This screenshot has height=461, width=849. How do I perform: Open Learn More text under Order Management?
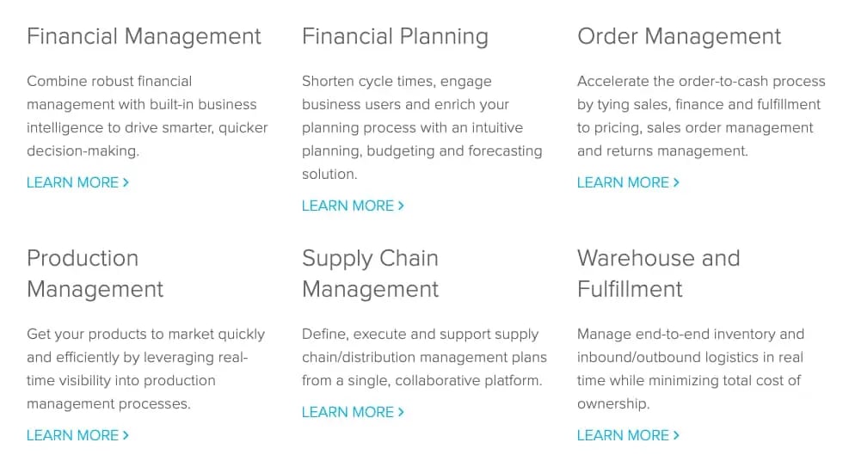[623, 182]
